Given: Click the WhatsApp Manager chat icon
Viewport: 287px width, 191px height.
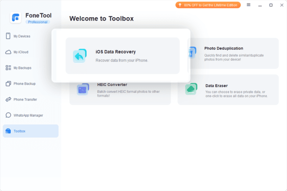Looking at the screenshot, I should point(8,115).
